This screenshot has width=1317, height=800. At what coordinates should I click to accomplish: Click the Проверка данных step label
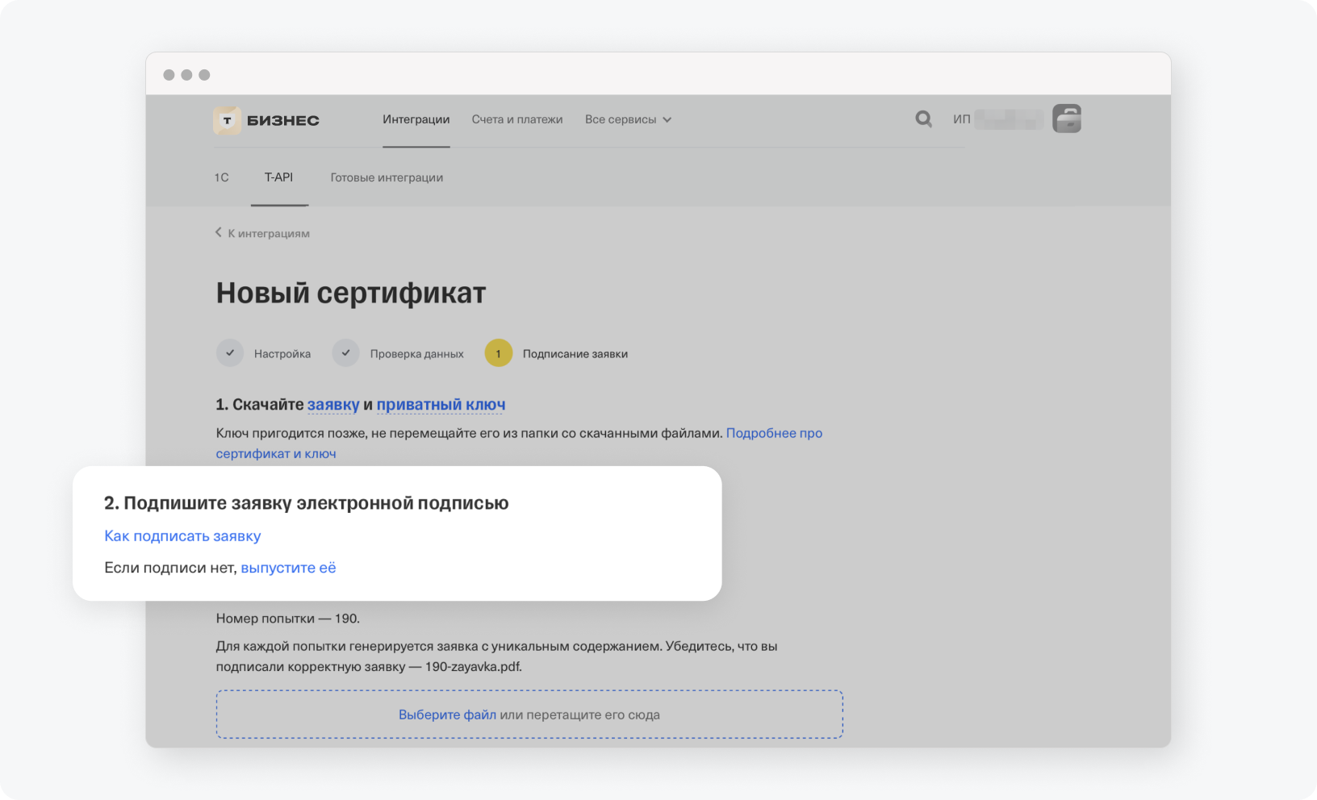coord(417,354)
